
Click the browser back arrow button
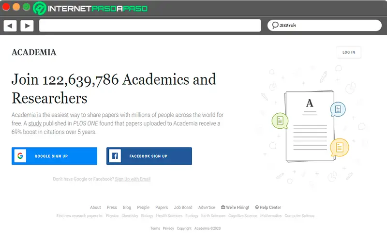pos(10,26)
